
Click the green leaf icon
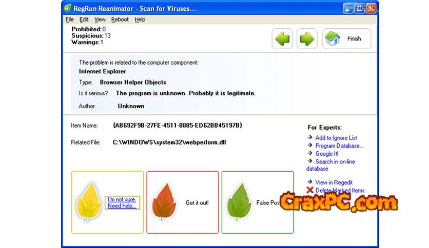tap(239, 201)
